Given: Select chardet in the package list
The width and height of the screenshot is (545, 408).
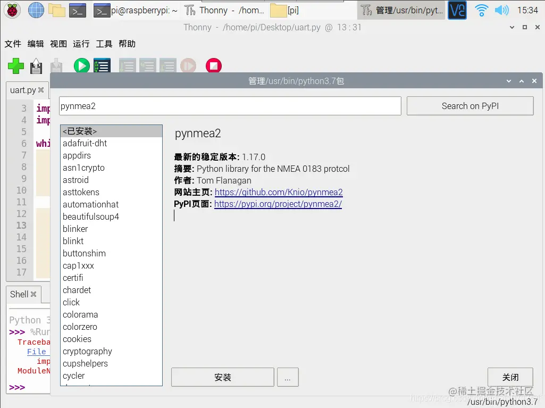Looking at the screenshot, I should coord(111,290).
